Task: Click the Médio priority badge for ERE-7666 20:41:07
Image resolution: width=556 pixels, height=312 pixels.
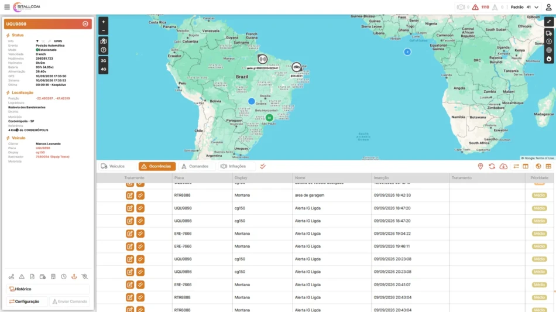Action: 539,284
